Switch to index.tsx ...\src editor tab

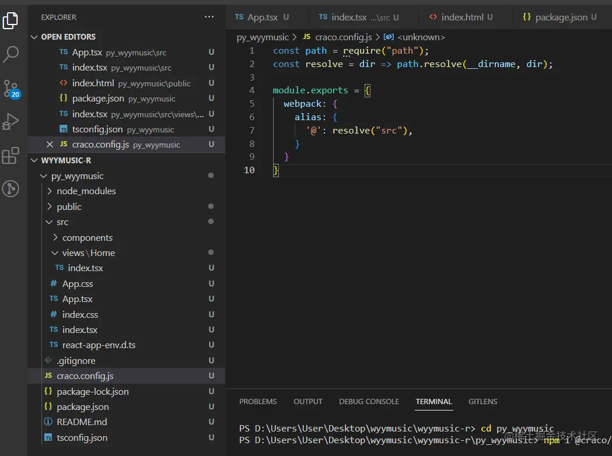(363, 17)
